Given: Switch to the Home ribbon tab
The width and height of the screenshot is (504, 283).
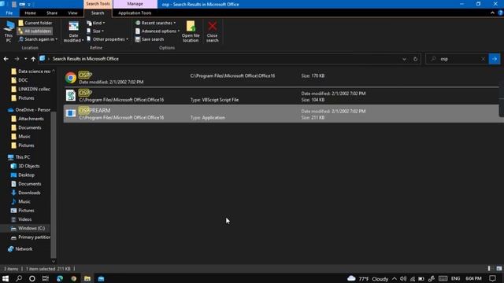Looking at the screenshot, I should pyautogui.click(x=30, y=13).
